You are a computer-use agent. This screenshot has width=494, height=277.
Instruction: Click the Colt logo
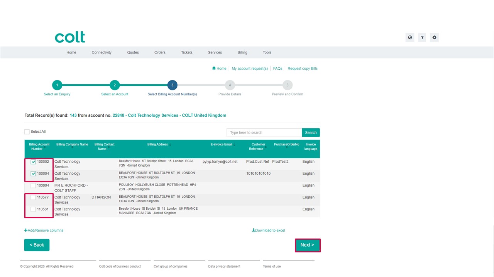pyautogui.click(x=70, y=37)
